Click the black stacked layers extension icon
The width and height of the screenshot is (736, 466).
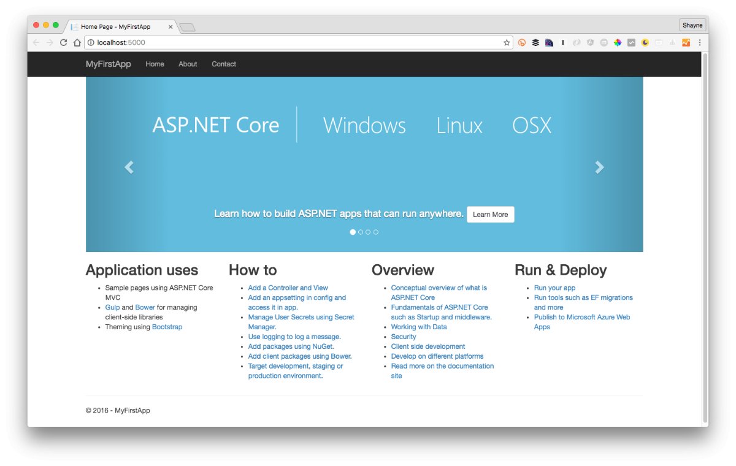535,43
